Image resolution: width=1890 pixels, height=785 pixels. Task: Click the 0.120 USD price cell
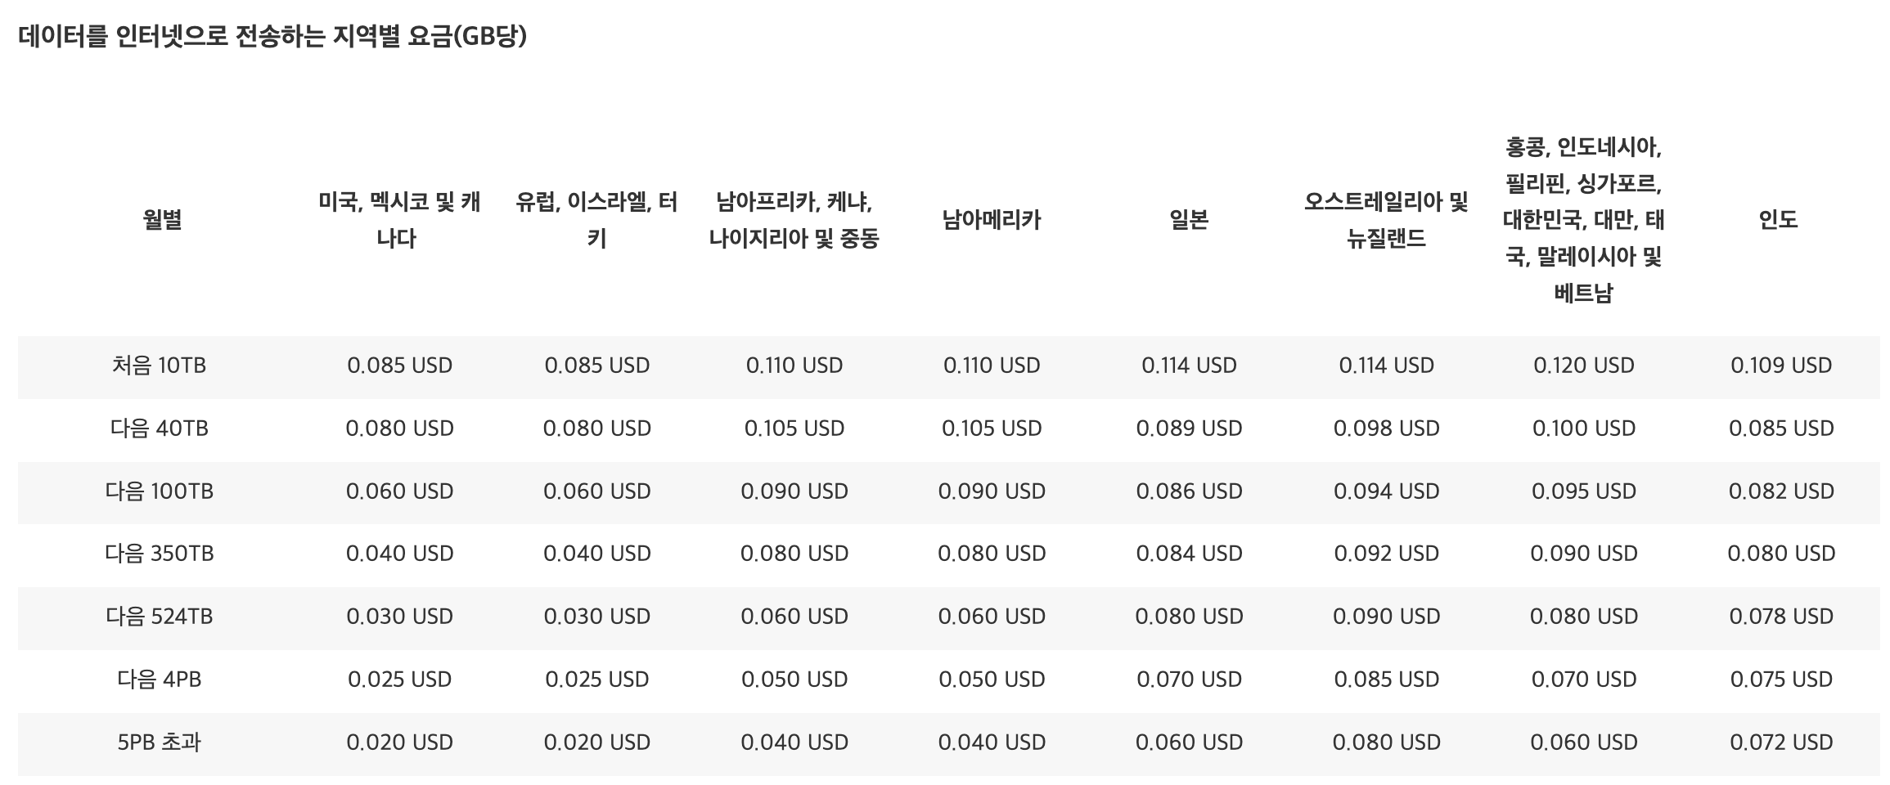(1584, 366)
